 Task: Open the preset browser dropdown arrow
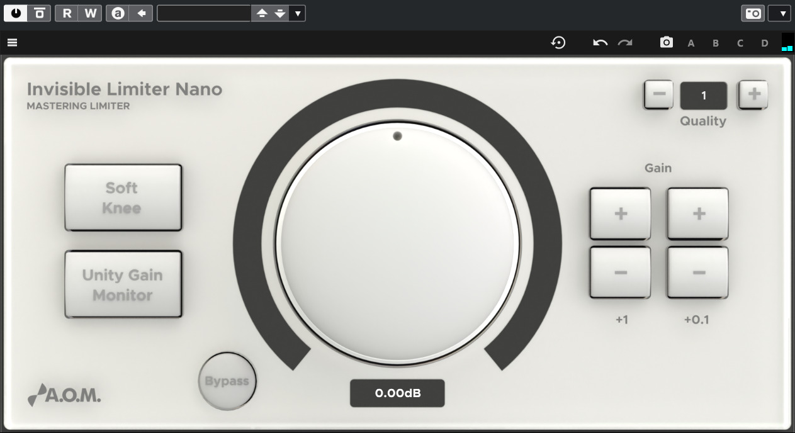[298, 13]
